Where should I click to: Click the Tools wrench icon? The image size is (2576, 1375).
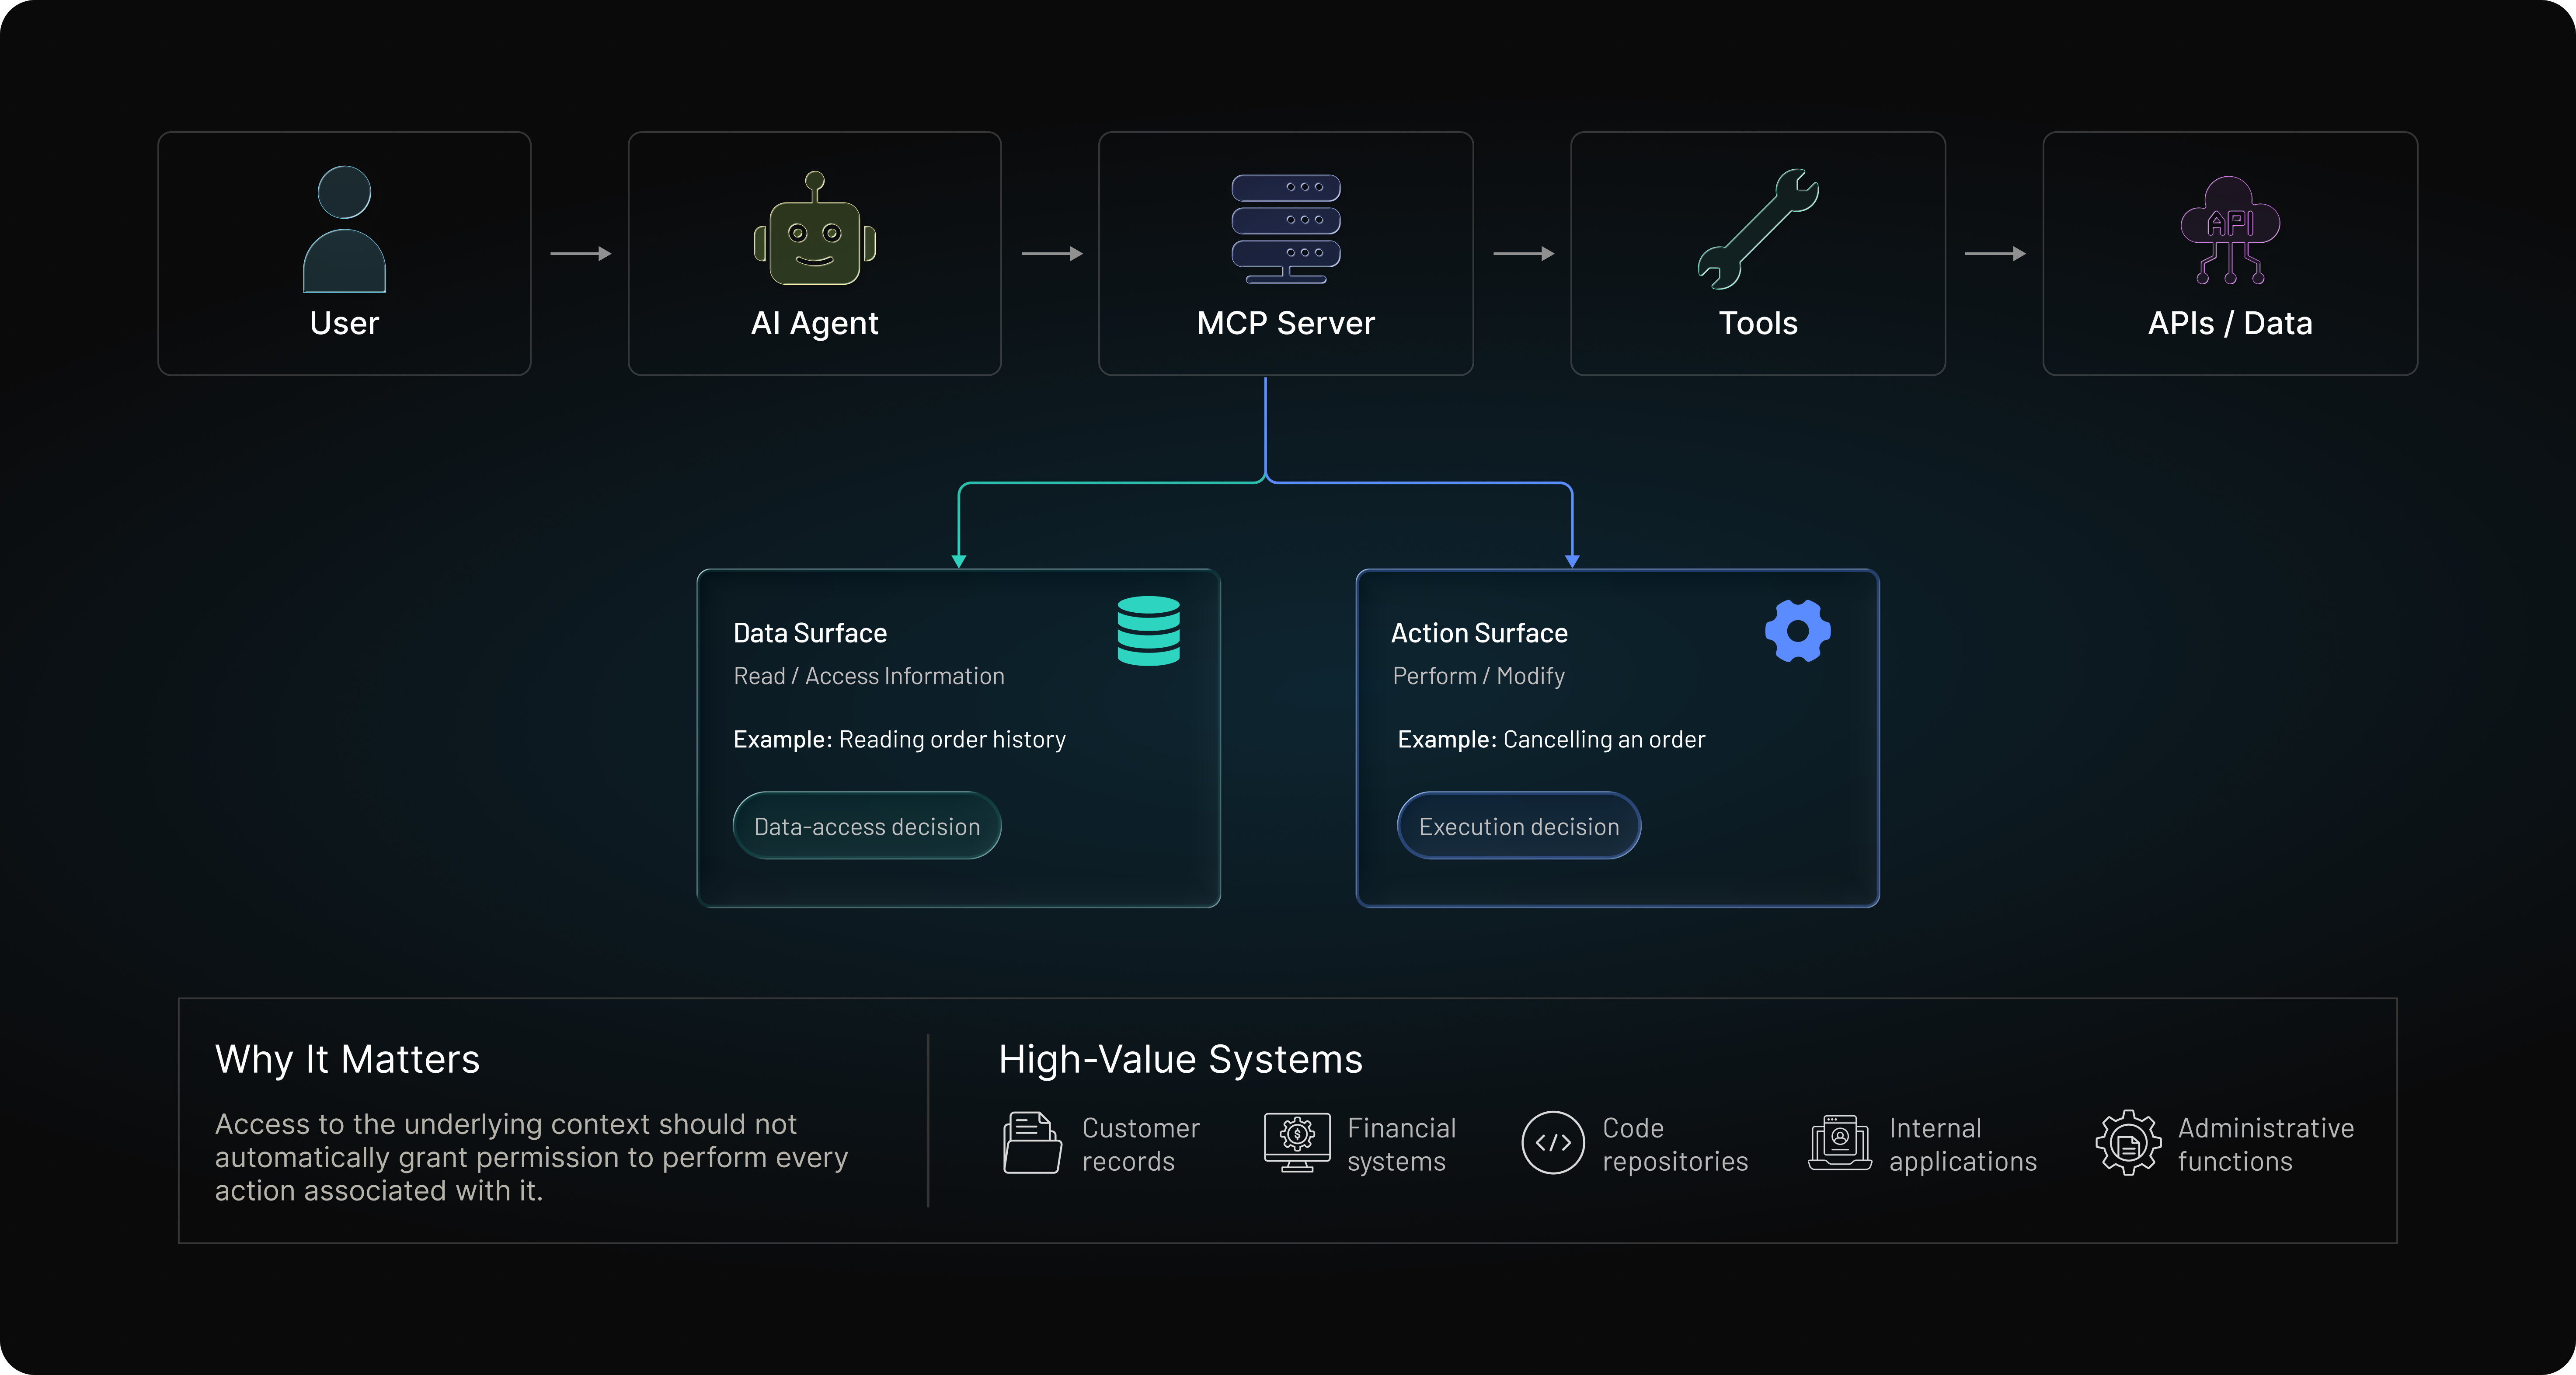(1758, 229)
